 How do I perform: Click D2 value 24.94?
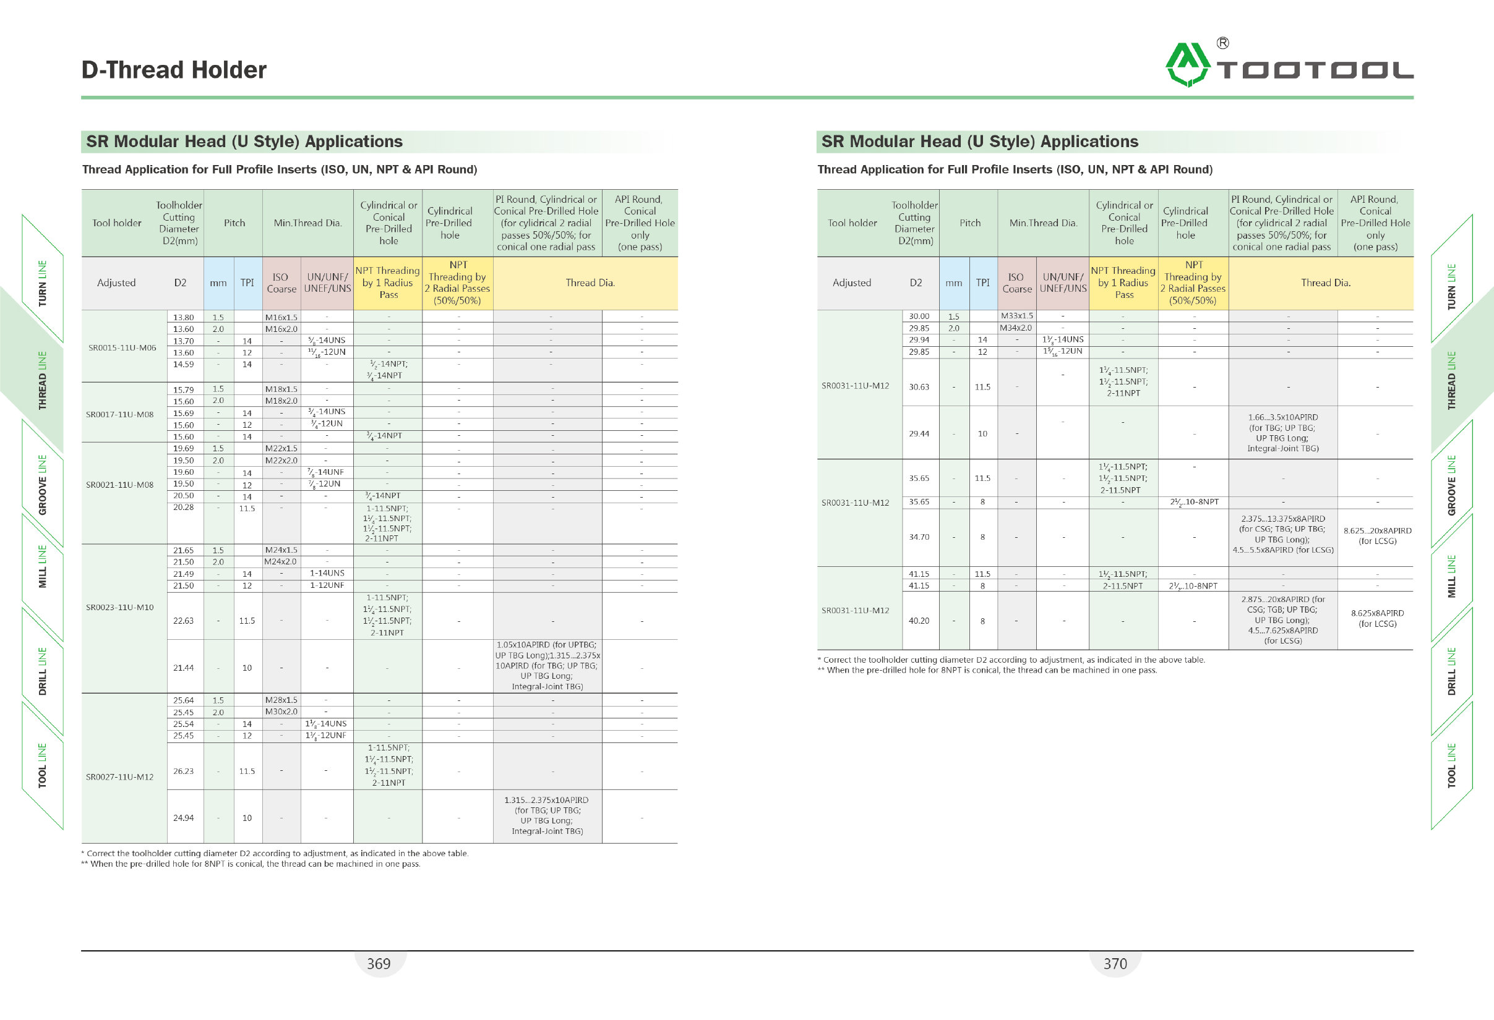click(x=183, y=818)
